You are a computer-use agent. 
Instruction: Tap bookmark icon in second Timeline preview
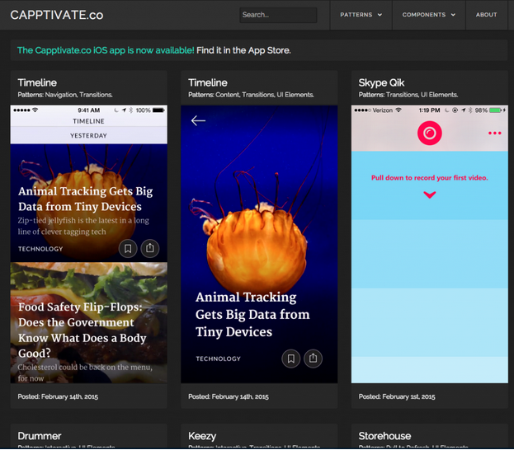(290, 359)
